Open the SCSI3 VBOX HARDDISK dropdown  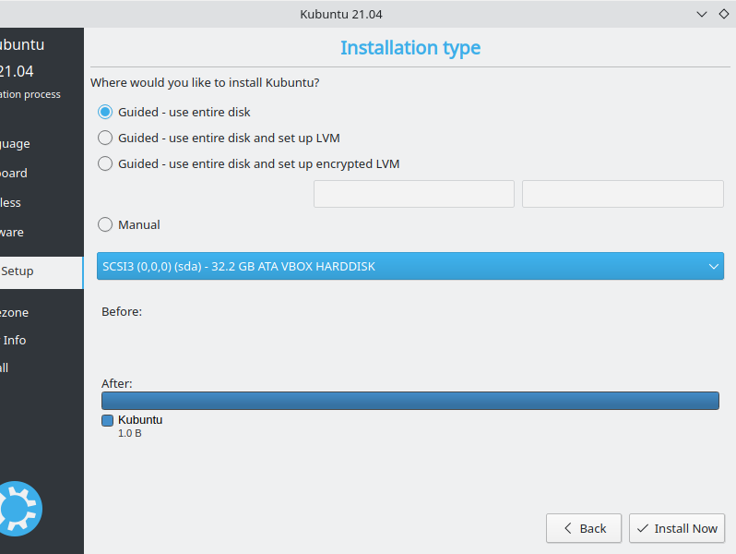410,267
